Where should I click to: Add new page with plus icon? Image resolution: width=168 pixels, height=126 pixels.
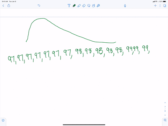[x=155, y=6]
